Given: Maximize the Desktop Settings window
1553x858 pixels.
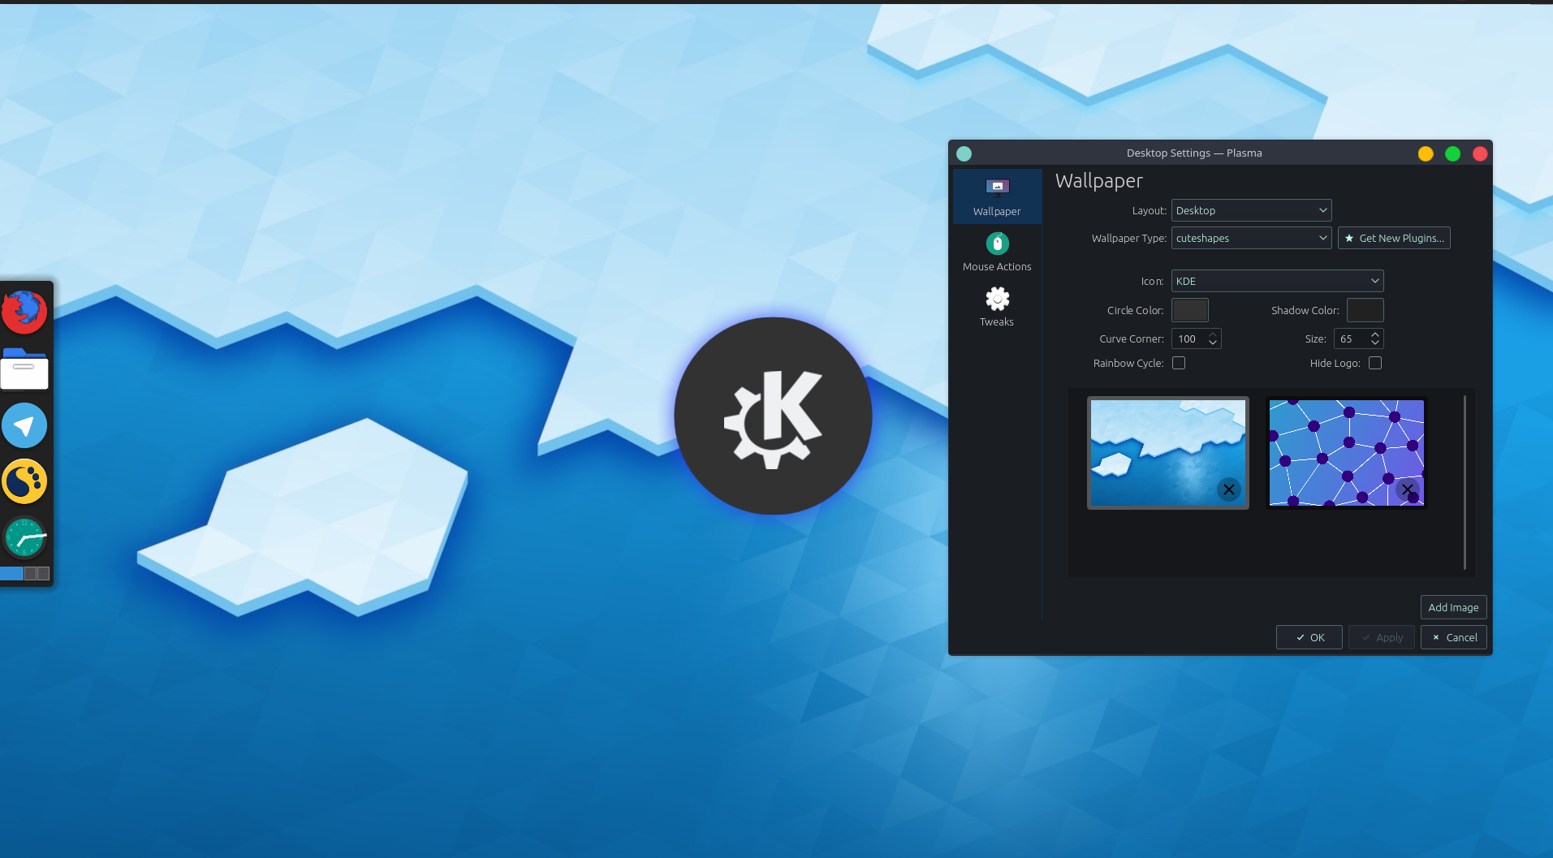Looking at the screenshot, I should (1453, 153).
